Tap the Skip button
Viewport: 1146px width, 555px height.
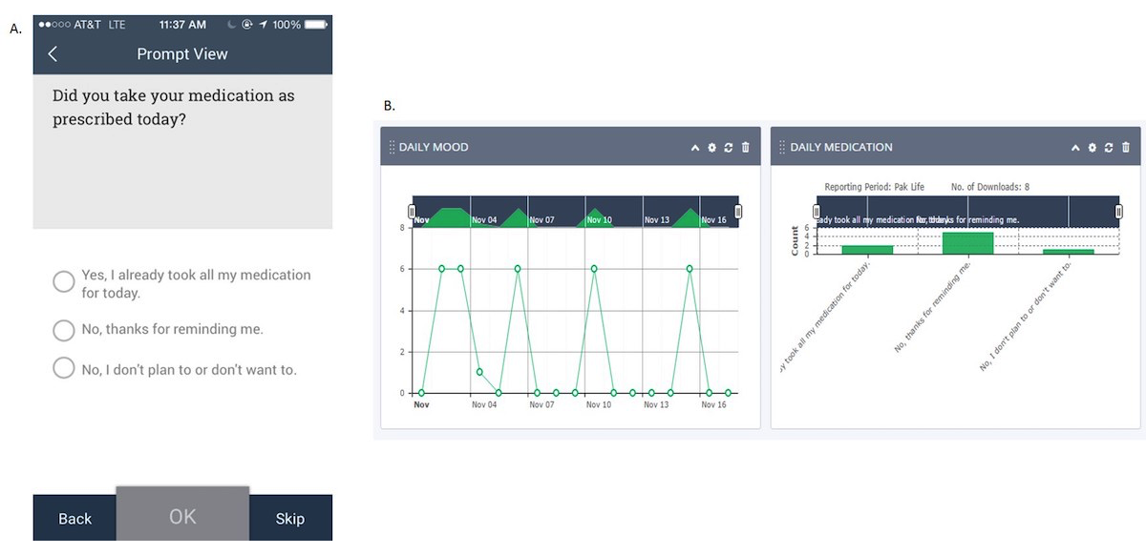289,519
